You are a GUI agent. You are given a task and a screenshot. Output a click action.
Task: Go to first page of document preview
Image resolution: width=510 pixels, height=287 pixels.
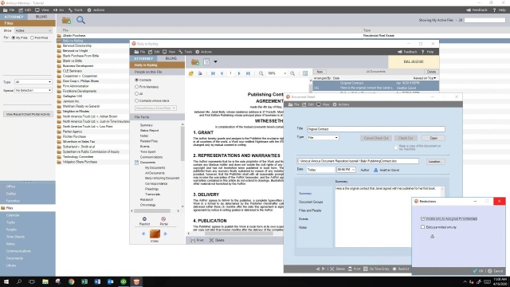click(213, 73)
